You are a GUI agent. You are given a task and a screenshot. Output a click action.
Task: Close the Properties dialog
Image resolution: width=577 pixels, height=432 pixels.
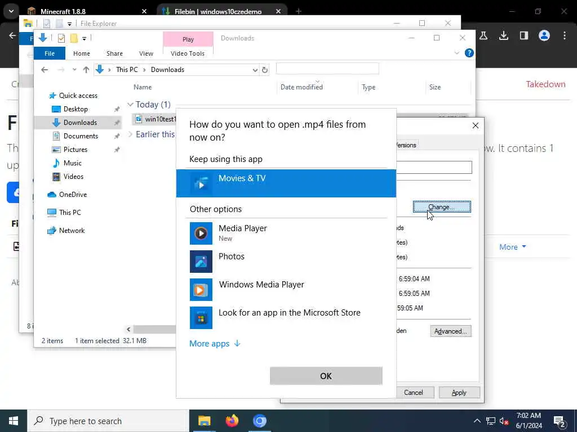coord(476,125)
